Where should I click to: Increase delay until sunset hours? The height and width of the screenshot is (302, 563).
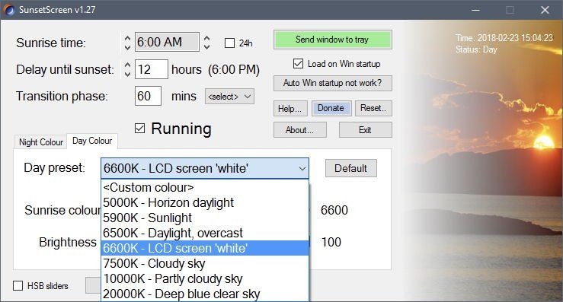point(127,65)
